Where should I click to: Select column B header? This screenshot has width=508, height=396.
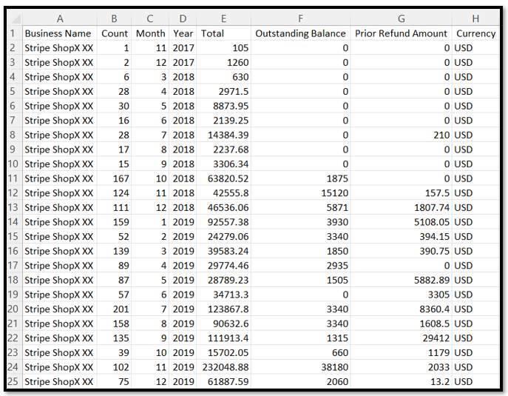[114, 19]
